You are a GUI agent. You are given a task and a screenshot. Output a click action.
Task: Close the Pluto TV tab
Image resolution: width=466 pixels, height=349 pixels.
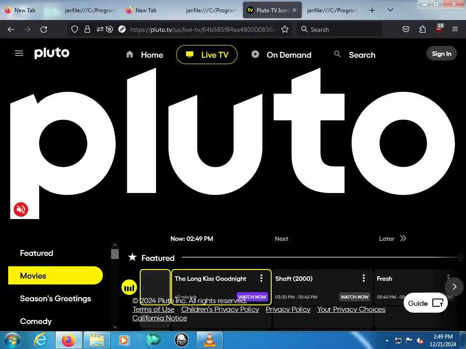click(294, 10)
